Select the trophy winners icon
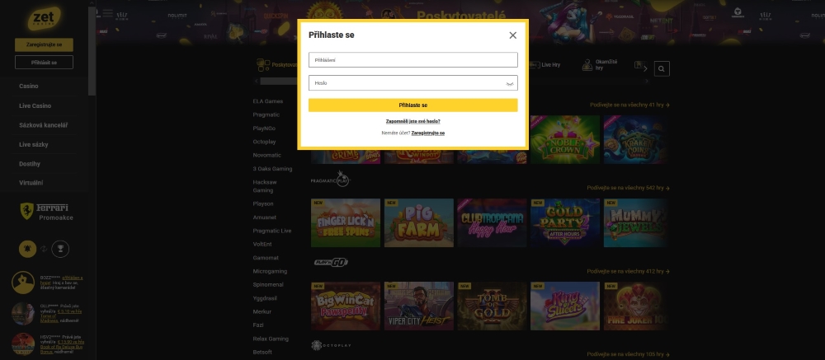 point(60,249)
